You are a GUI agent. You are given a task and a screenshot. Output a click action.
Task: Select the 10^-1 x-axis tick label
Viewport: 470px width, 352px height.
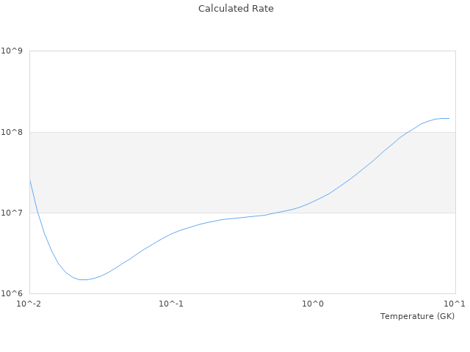(x=171, y=304)
